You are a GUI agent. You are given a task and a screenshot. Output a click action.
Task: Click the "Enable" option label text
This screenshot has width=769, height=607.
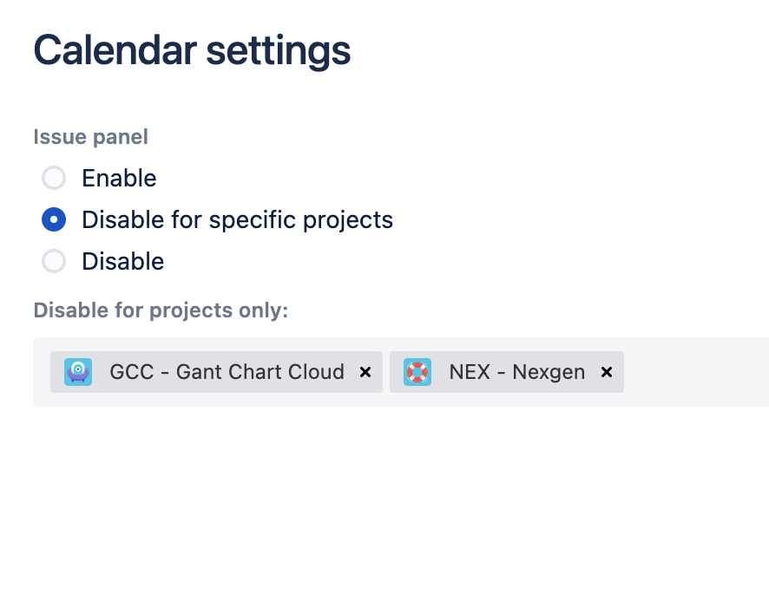pos(119,178)
